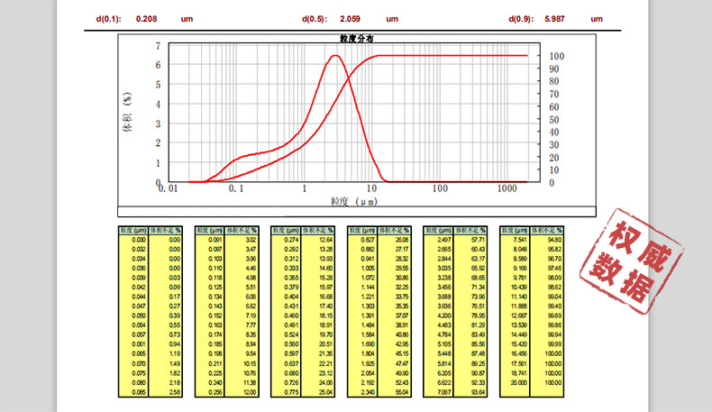Select the 20.000 particle size cell

coord(518,382)
